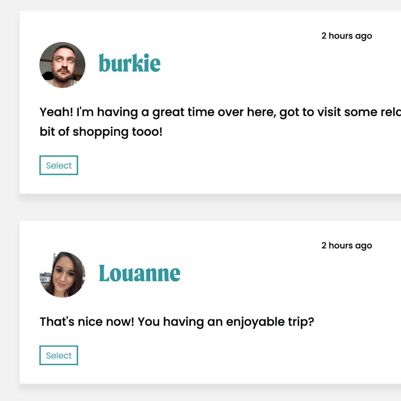Click the gray margin left of the cards
The width and height of the screenshot is (401, 401).
tap(9, 208)
